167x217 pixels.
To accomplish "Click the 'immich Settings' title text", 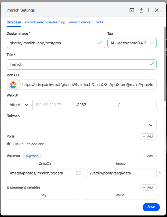I will click(x=21, y=10).
